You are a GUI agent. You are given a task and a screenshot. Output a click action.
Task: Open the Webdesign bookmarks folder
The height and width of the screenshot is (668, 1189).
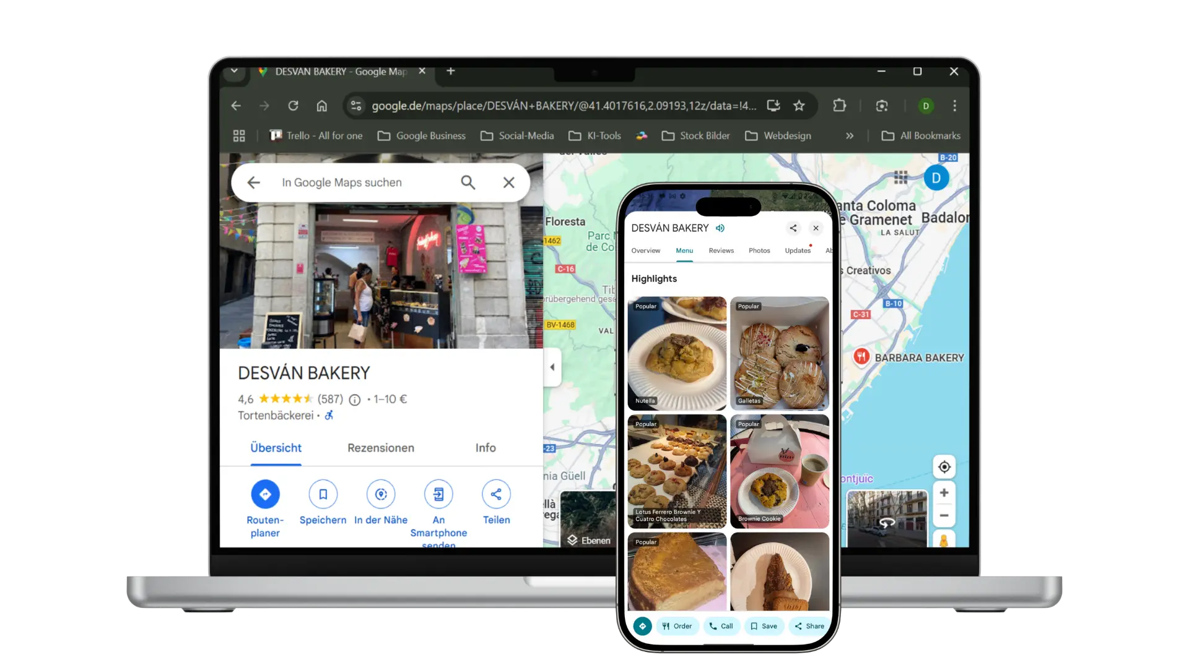[x=778, y=135]
